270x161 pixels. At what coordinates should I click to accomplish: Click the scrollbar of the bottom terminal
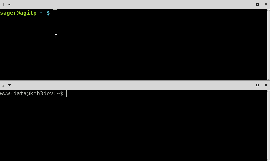coord(268,125)
